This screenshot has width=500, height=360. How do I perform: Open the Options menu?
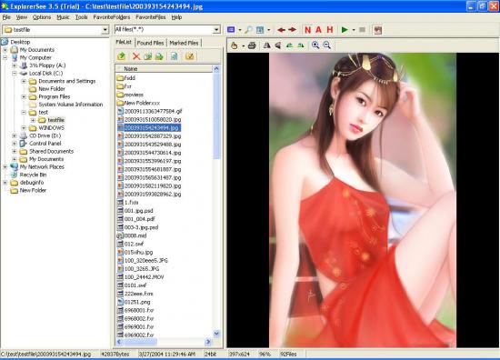tap(42, 17)
